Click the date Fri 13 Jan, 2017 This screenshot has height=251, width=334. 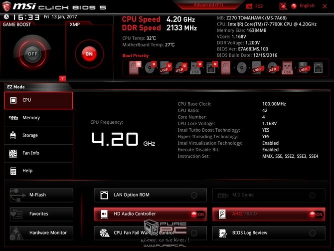(60, 16)
